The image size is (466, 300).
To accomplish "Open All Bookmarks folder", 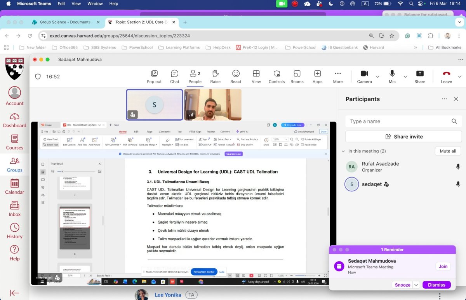I will point(445,47).
